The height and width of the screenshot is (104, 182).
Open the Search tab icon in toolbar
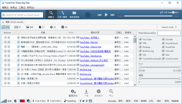pos(51,13)
